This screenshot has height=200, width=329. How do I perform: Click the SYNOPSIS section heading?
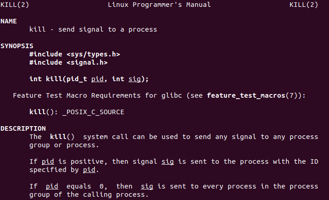(17, 46)
